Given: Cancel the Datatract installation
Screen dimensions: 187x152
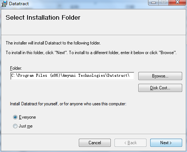Looking at the screenshot, I should pyautogui.click(x=95, y=143).
